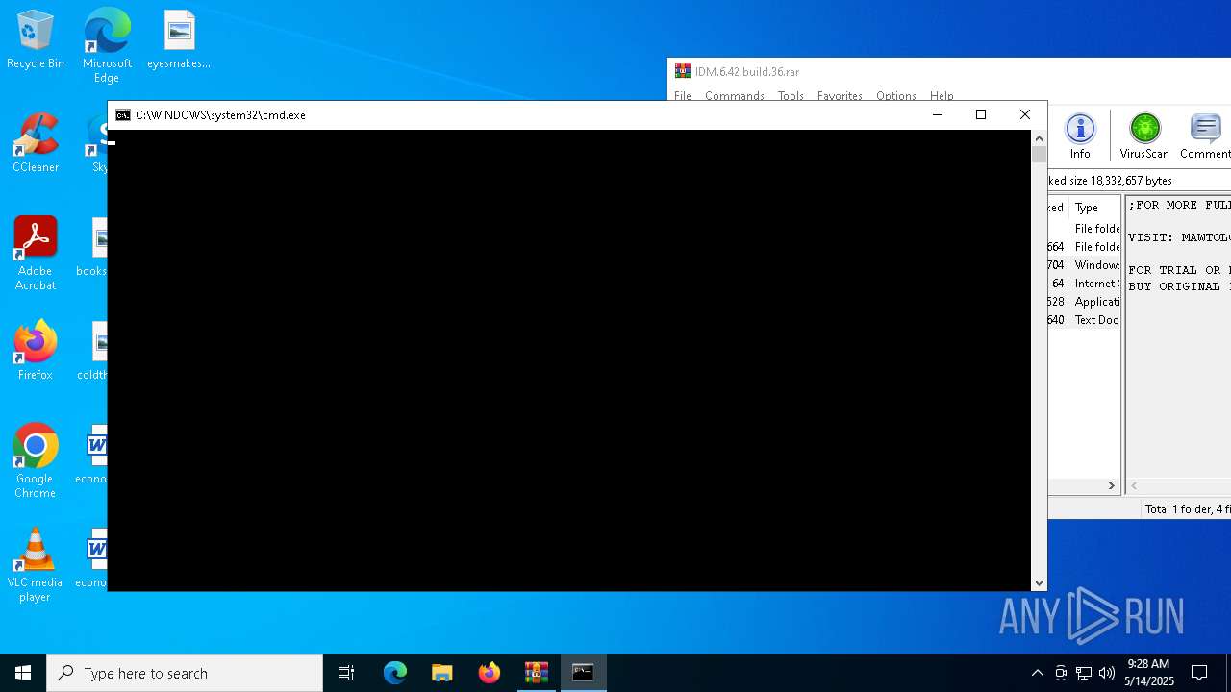Open the Help menu in WinRAR
1231x692 pixels.
pos(942,96)
